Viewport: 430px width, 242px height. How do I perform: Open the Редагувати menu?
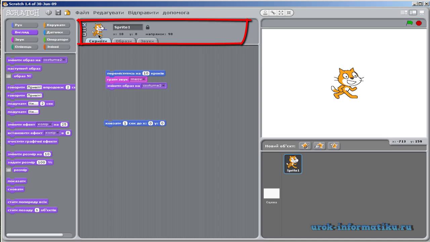[x=109, y=13]
